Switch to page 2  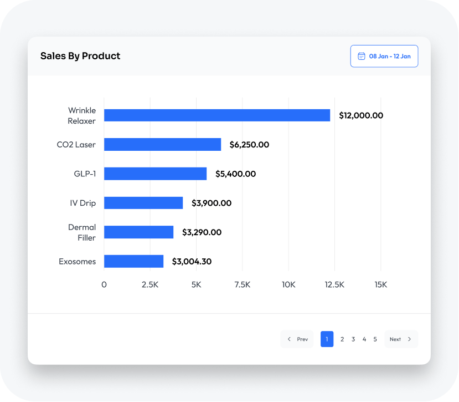342,339
